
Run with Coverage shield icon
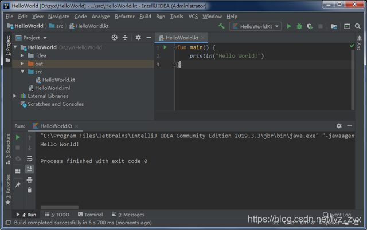coord(310,26)
